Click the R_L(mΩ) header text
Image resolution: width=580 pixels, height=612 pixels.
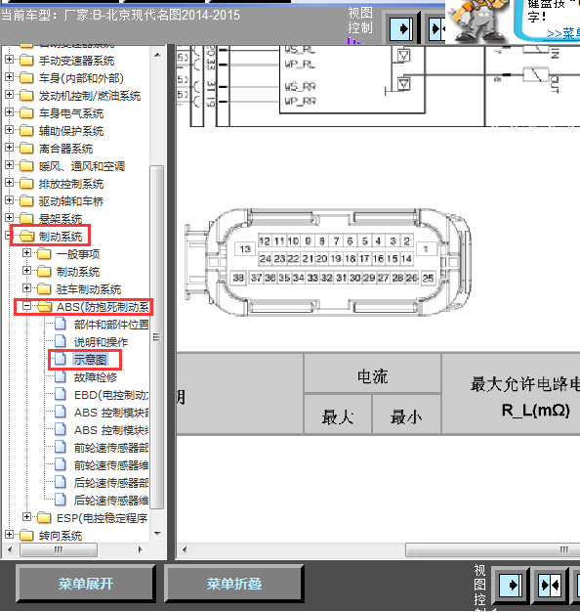tap(535, 411)
